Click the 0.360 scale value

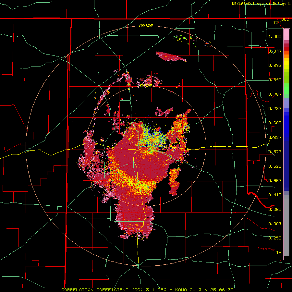(275, 209)
